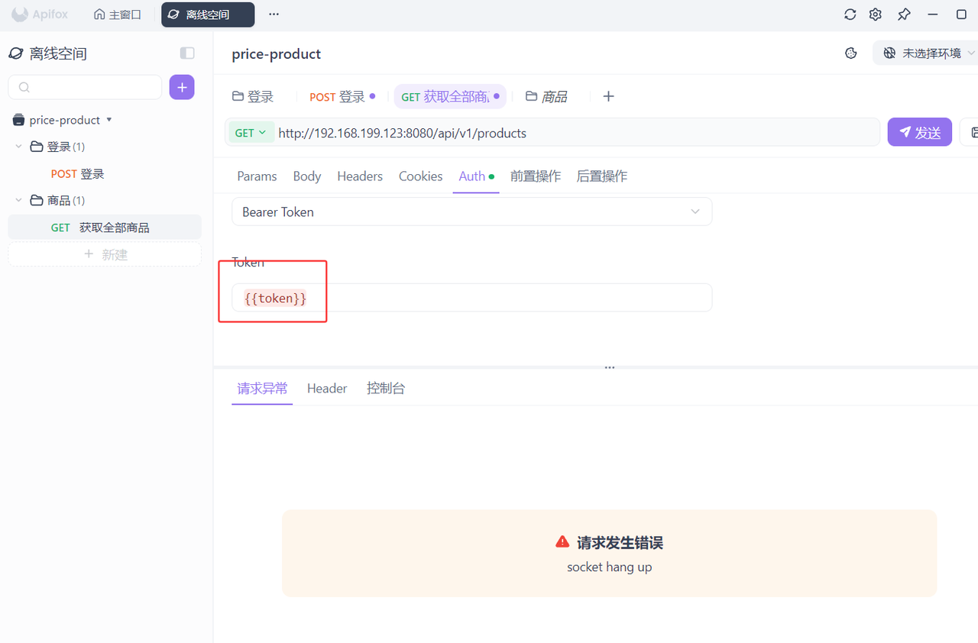The height and width of the screenshot is (643, 978).
Task: Click the purple plus button beside search
Action: [x=182, y=88]
